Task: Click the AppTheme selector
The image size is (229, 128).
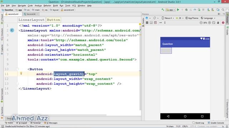Action: coord(192,18)
